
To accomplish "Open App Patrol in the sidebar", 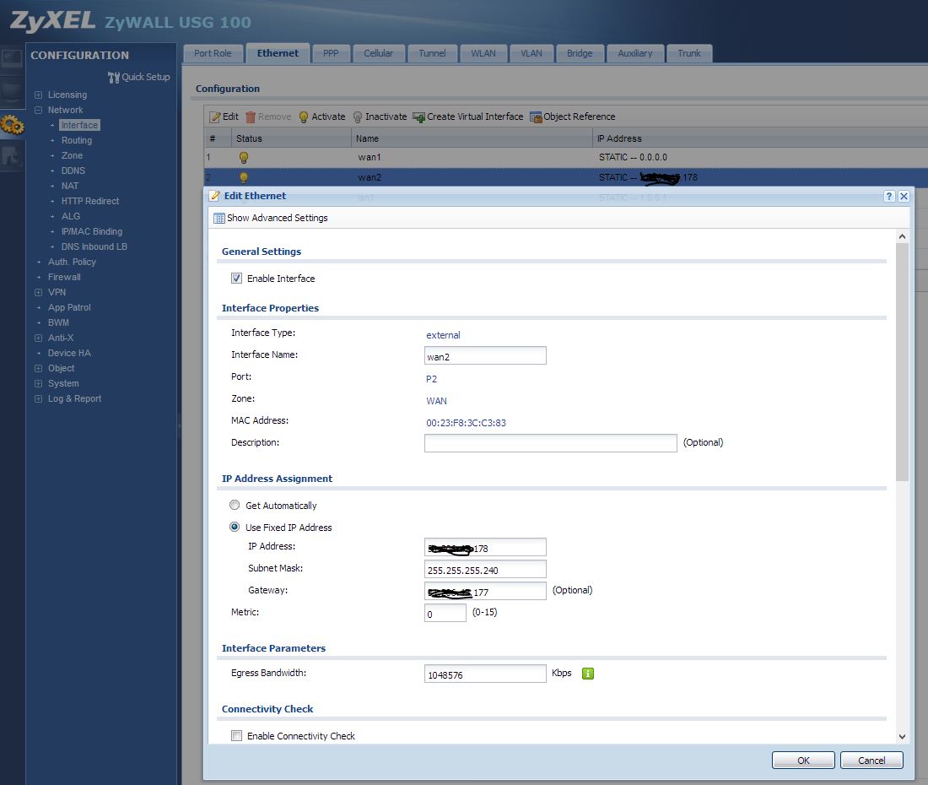I will (69, 308).
